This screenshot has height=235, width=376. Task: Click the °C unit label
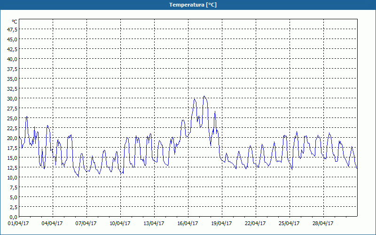[15, 22]
